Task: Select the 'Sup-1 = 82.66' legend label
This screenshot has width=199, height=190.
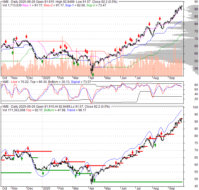Action: click(75, 5)
